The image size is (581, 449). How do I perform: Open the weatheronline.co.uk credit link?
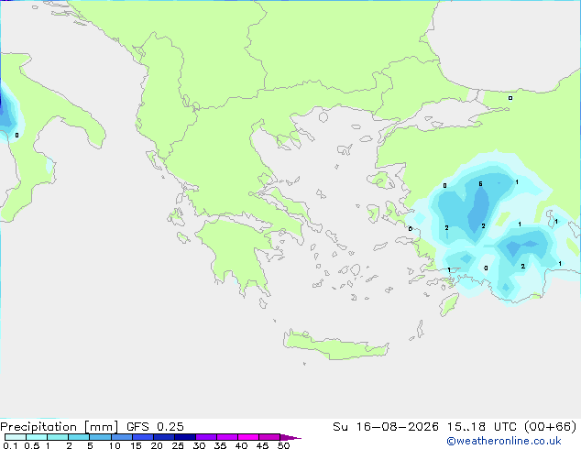click(x=503, y=441)
